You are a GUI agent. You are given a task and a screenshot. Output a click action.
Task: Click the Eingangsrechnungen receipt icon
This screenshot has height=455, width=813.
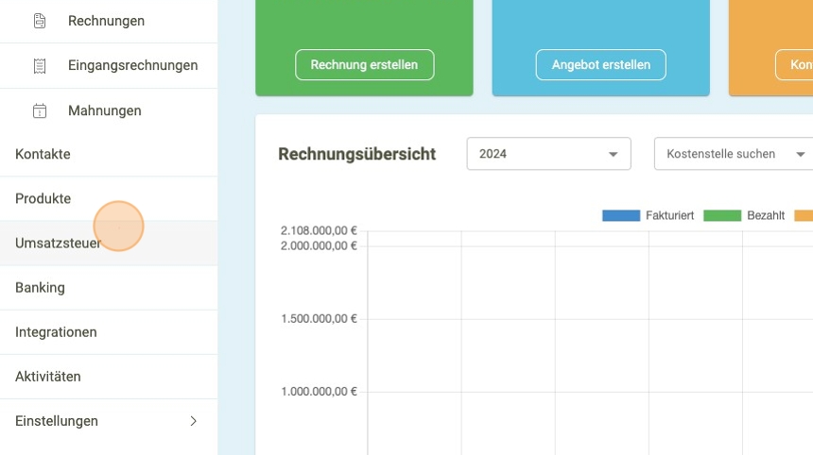coord(40,66)
